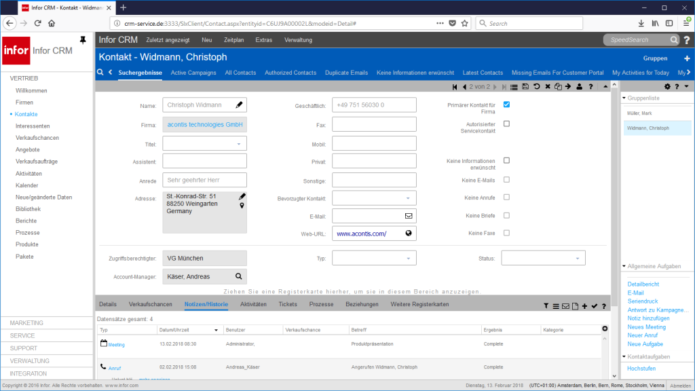Open the edit pencil next to the Name field
695x391 pixels.
(238, 105)
